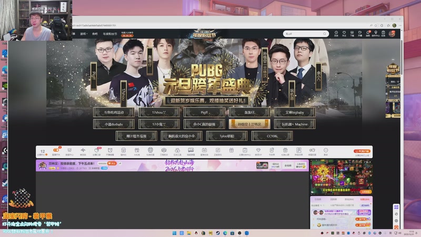Click the browser favorites star icon

pyautogui.click(x=376, y=25)
